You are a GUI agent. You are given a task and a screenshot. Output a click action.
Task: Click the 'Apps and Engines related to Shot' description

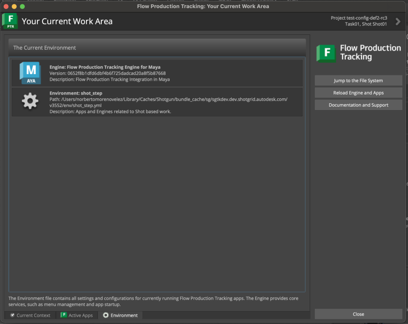tap(110, 111)
